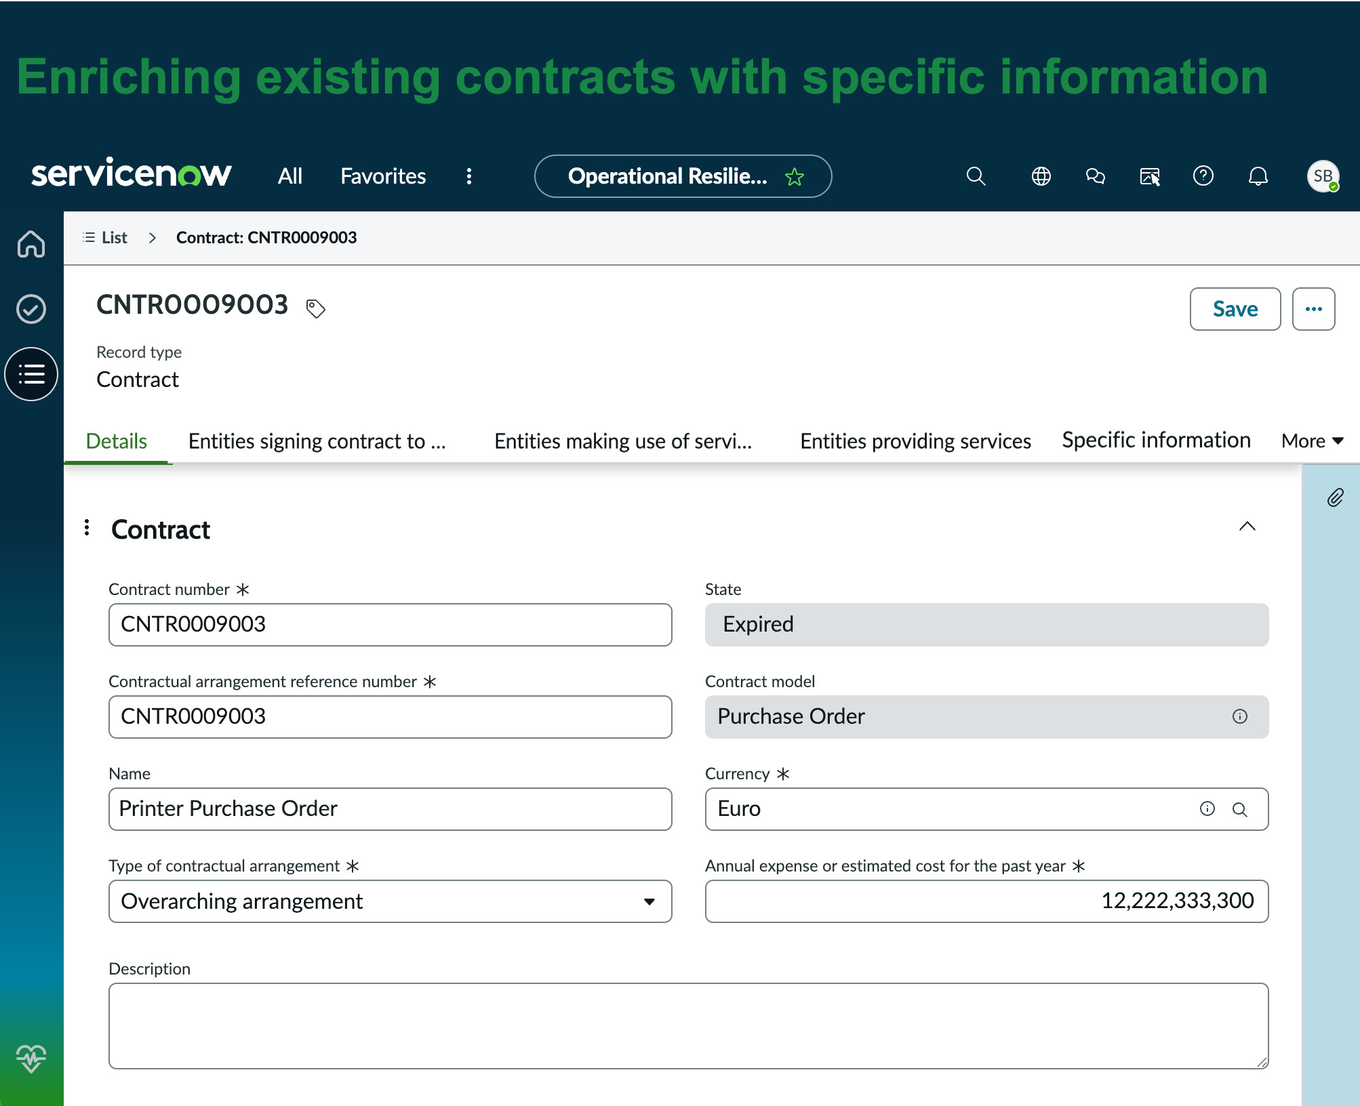Open the heartbeat health icon at sidebar bottom
This screenshot has height=1106, width=1360.
click(31, 1058)
